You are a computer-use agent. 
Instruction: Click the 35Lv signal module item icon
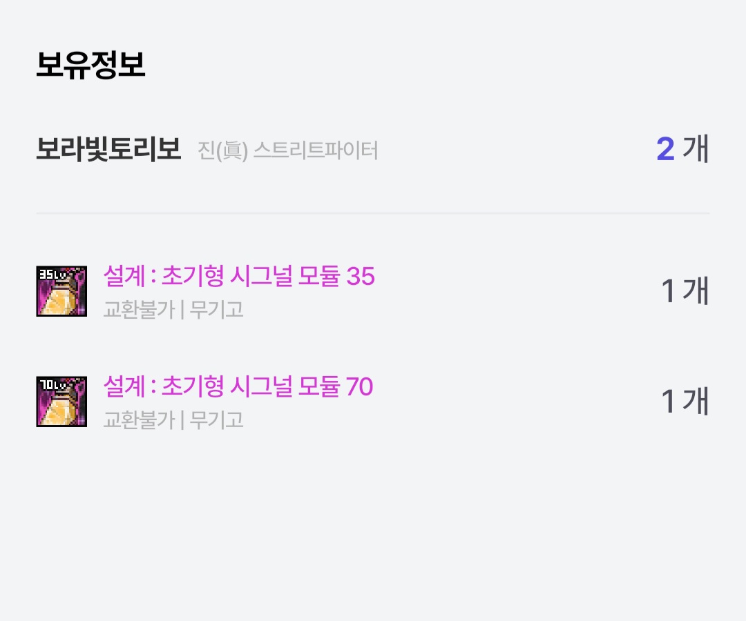[61, 291]
